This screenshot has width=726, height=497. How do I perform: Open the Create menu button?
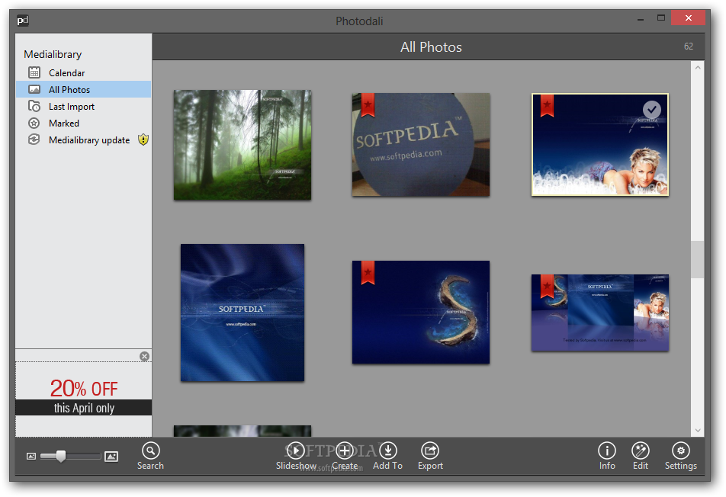(345, 457)
